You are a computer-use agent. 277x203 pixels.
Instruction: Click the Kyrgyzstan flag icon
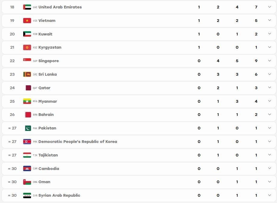(x=27, y=47)
